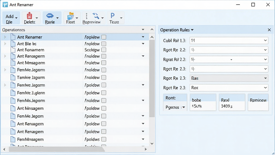Click file icon of Ant Ble bs row
The height and width of the screenshot is (155, 275).
(x=13, y=44)
